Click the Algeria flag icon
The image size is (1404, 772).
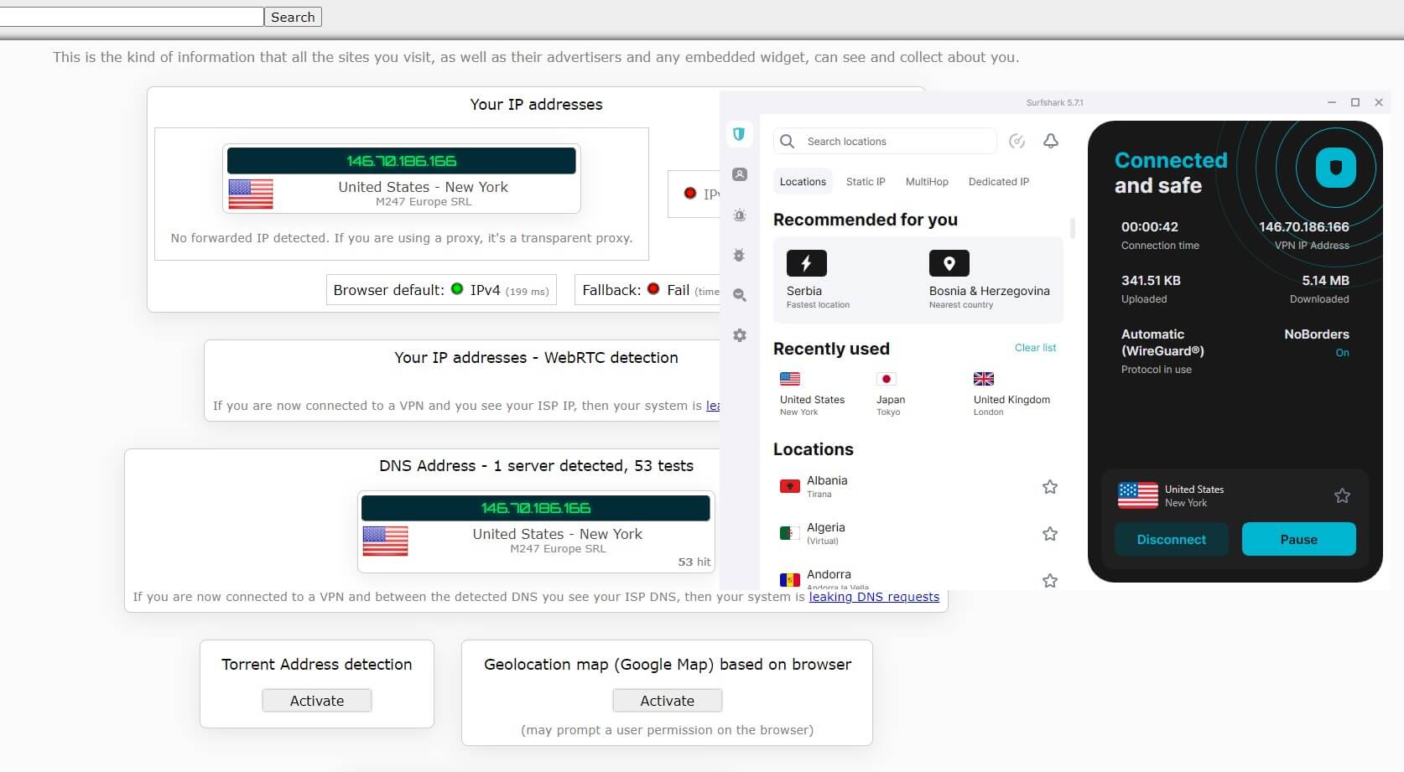click(790, 533)
